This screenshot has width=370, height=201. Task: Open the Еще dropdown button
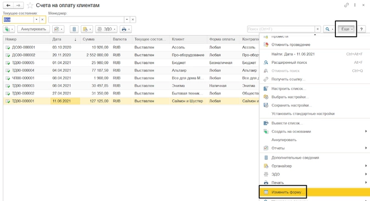click(x=346, y=29)
